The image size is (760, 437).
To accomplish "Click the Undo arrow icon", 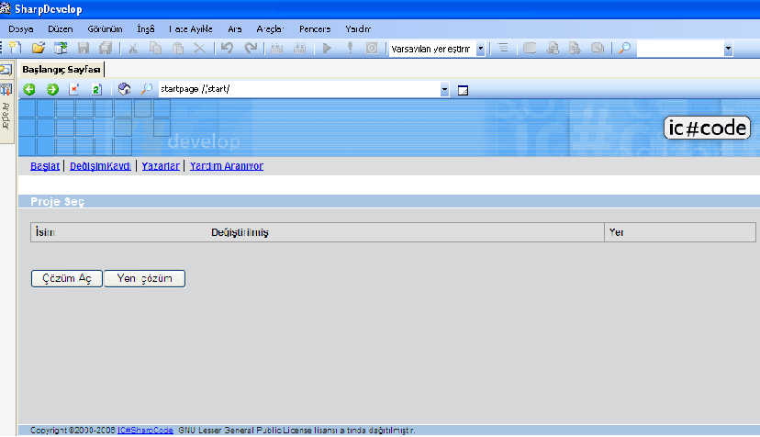I will point(227,48).
